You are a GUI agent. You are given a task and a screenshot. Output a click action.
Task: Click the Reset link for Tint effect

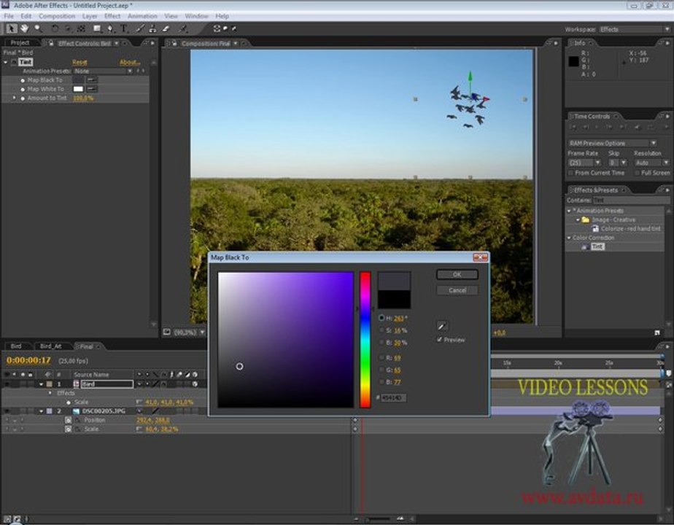pos(80,62)
